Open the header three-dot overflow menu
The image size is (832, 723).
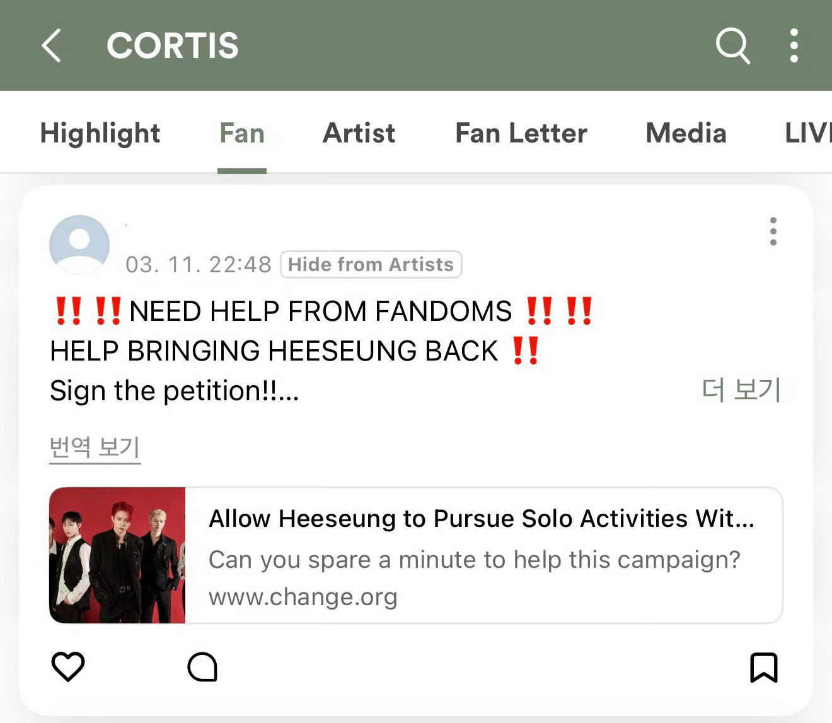[x=794, y=45]
